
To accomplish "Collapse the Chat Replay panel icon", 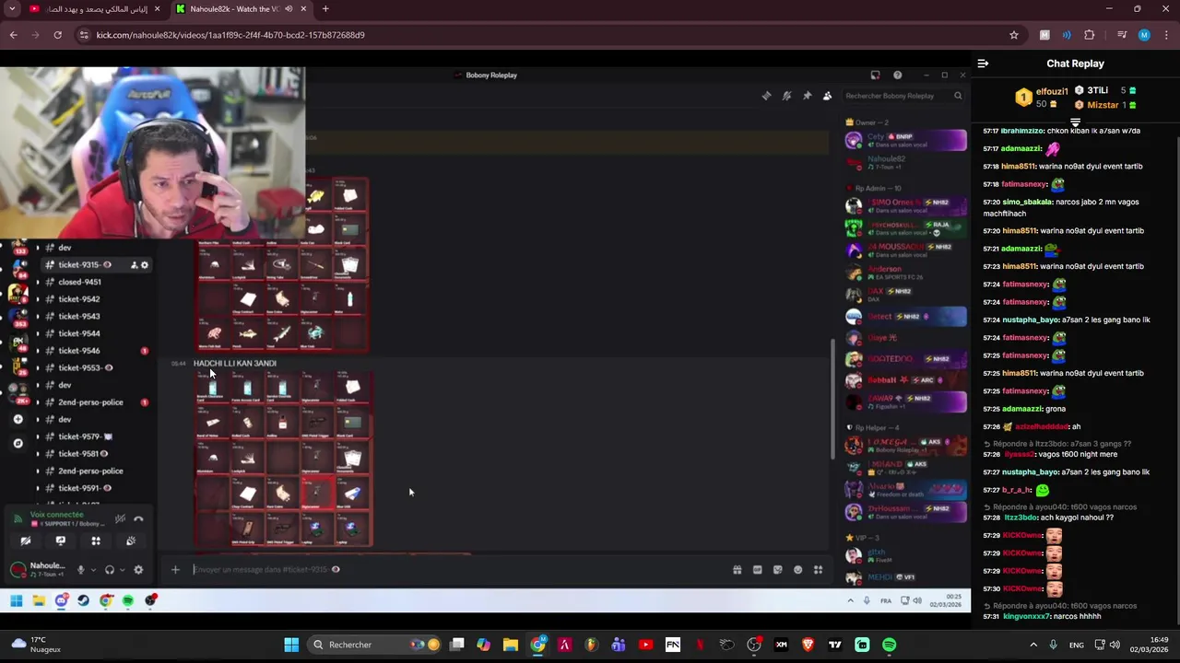I will (983, 64).
